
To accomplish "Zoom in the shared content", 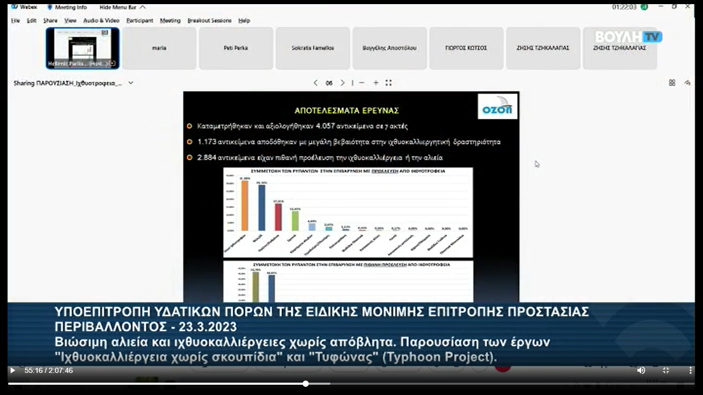I will (x=376, y=83).
